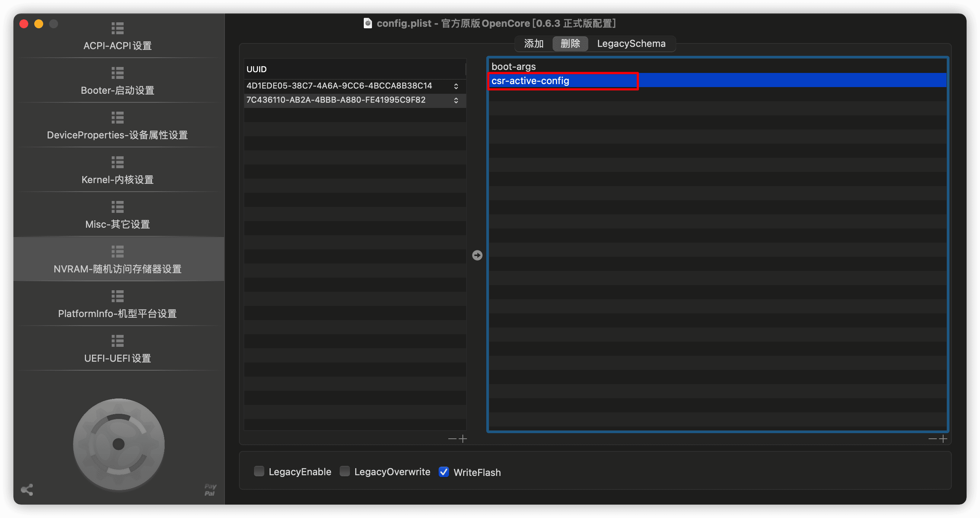Image resolution: width=980 pixels, height=518 pixels.
Task: Click the PayPal donate icon
Action: point(210,489)
